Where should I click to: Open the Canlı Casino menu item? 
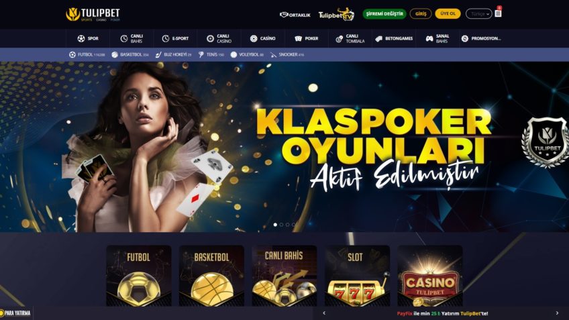[x=219, y=38]
